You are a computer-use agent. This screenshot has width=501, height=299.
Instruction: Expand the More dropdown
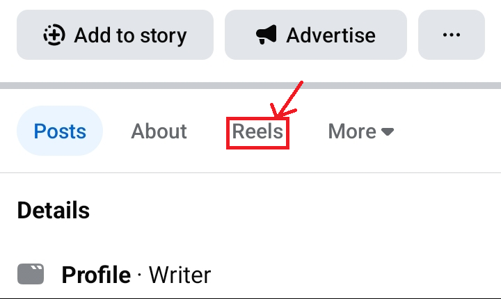(360, 131)
